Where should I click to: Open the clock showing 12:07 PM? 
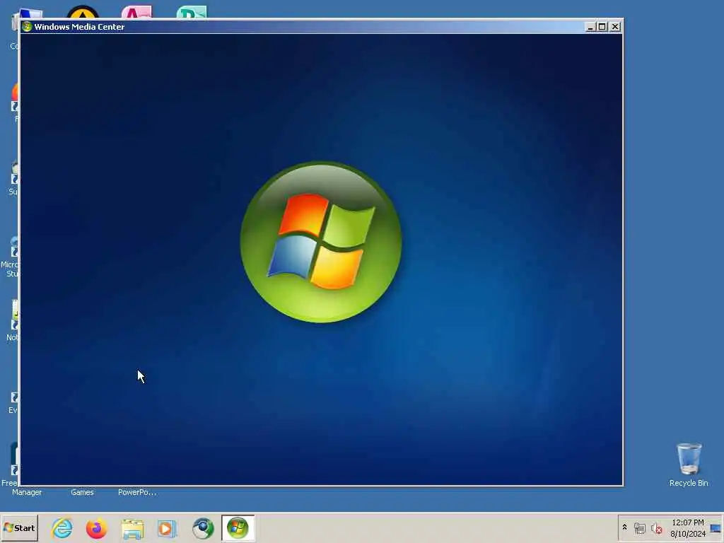[x=687, y=528]
